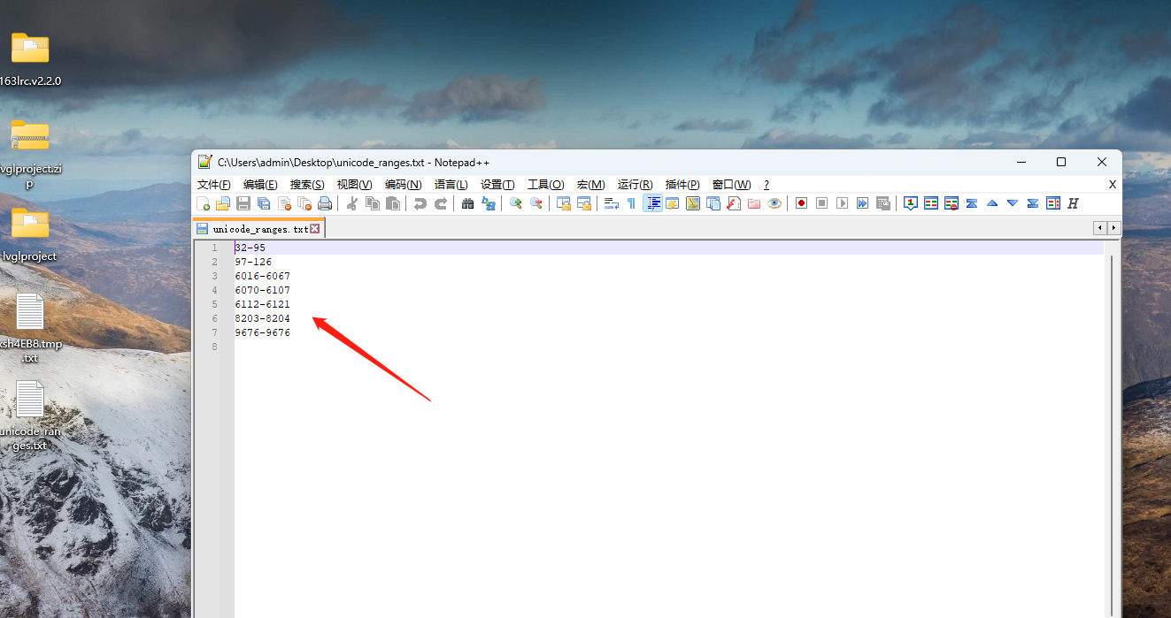This screenshot has width=1171, height=618.
Task: Open the 设置(T) menu
Action: point(497,184)
